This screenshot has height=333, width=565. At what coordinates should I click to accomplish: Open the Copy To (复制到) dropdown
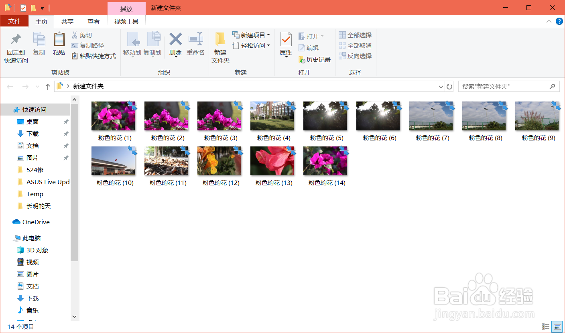[x=152, y=57]
